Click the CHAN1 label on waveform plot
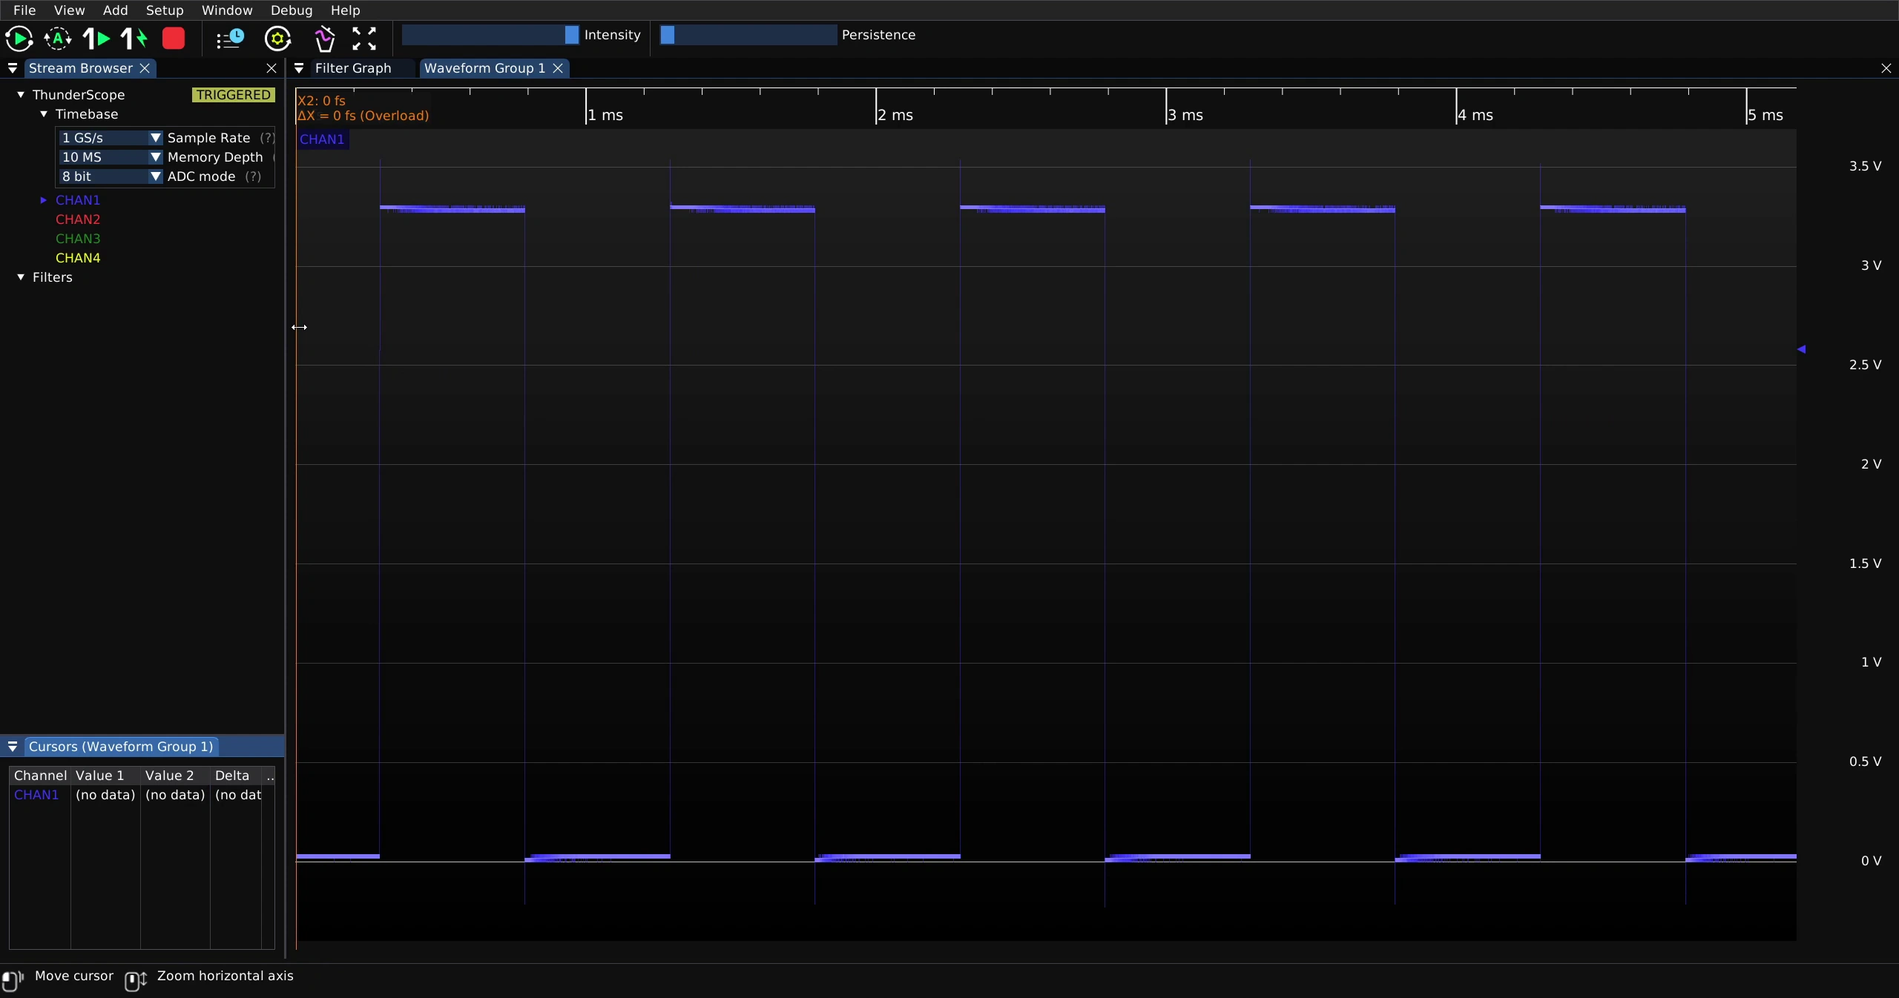 [x=322, y=139]
